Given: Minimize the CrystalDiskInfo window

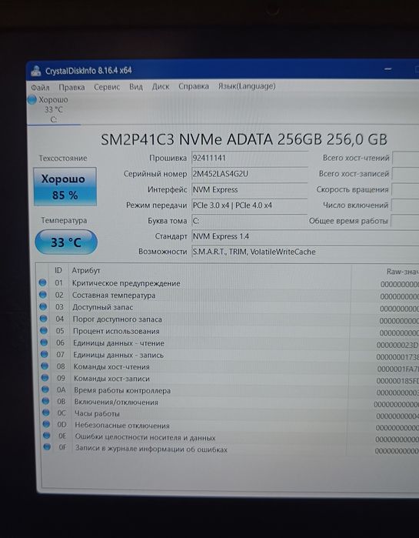Looking at the screenshot, I should click(x=387, y=69).
